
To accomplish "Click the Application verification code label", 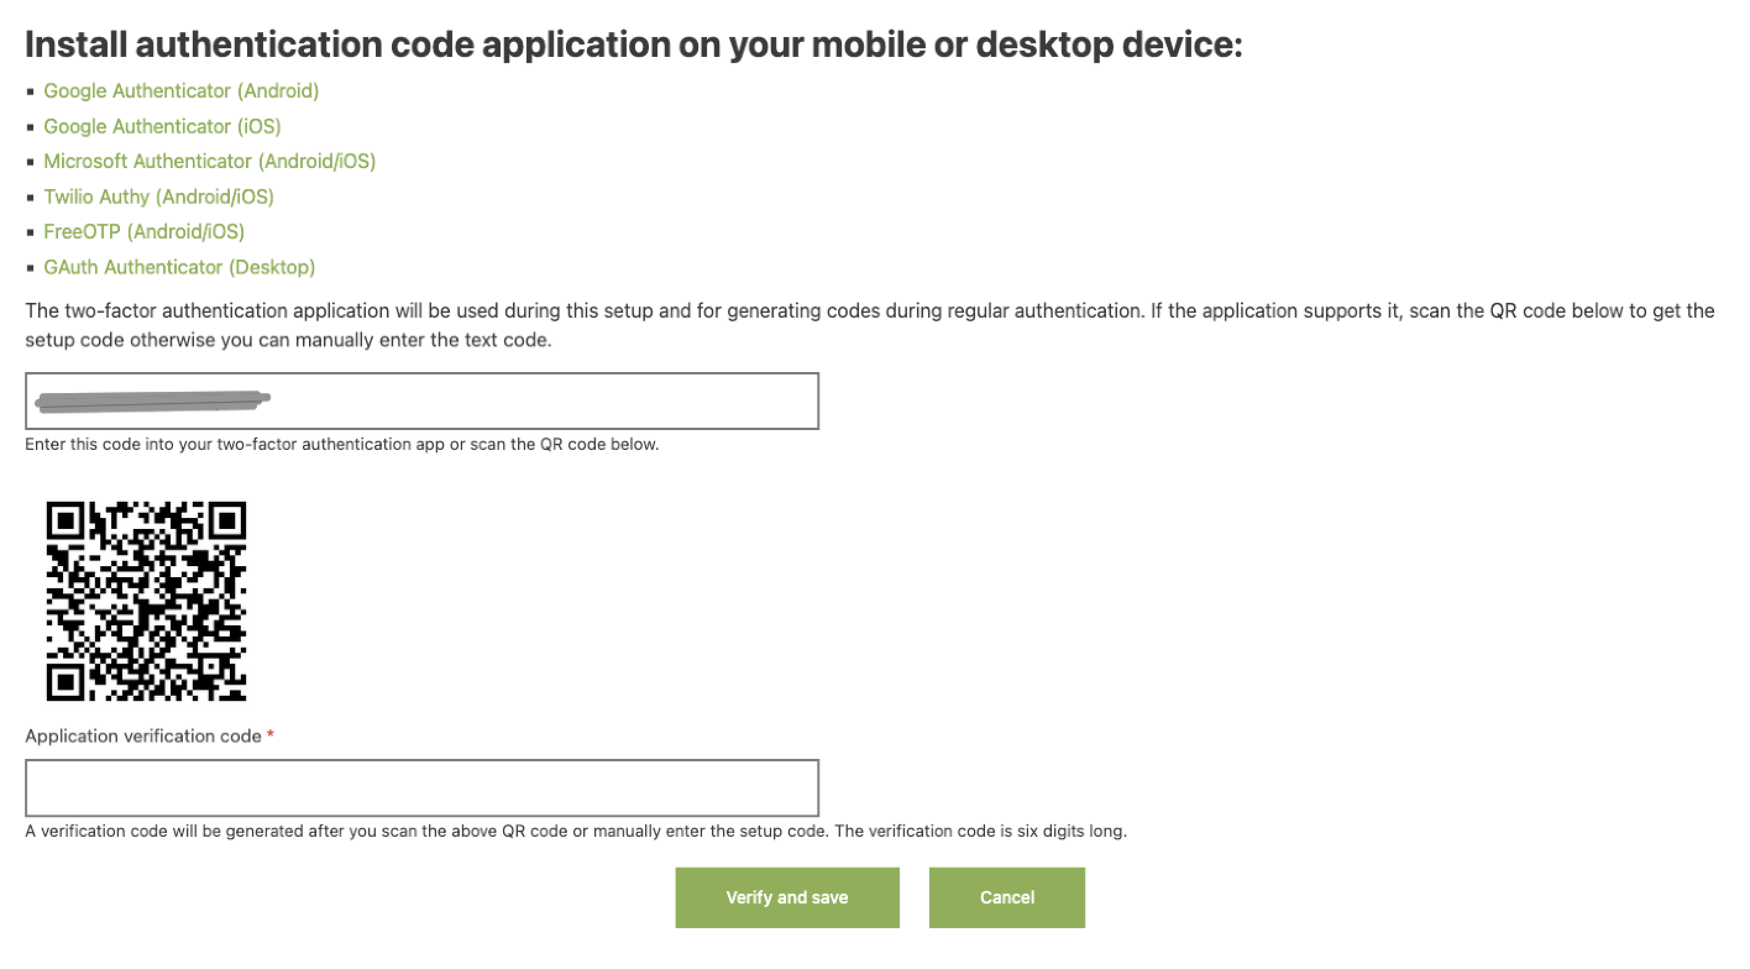I will point(143,736).
